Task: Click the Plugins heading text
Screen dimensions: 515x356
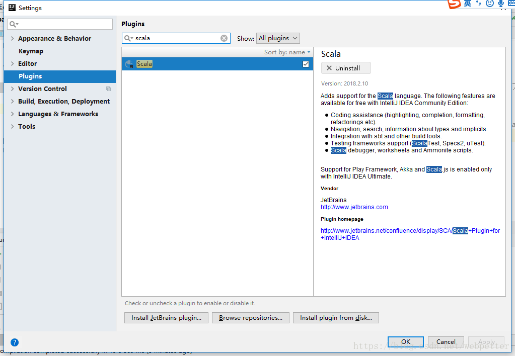Action: 133,24
